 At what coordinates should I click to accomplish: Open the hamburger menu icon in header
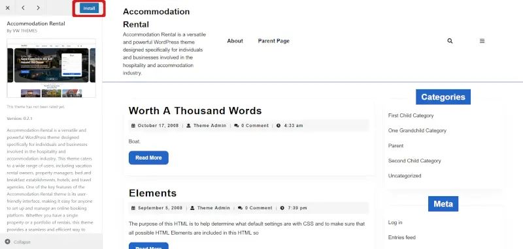482,41
